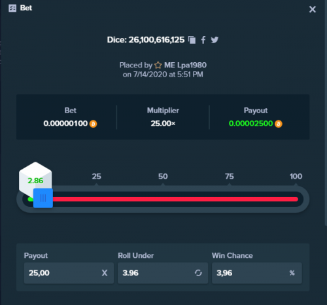The width and height of the screenshot is (327, 305).
Task: Toggle roll under/over swap icon
Action: tap(198, 273)
